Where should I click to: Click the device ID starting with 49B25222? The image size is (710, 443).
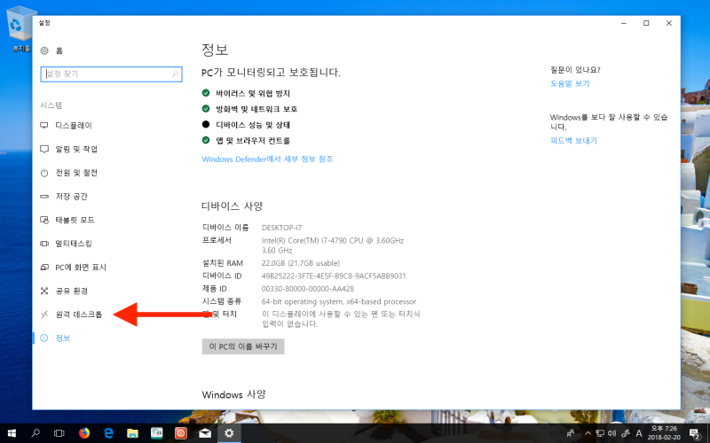[334, 276]
